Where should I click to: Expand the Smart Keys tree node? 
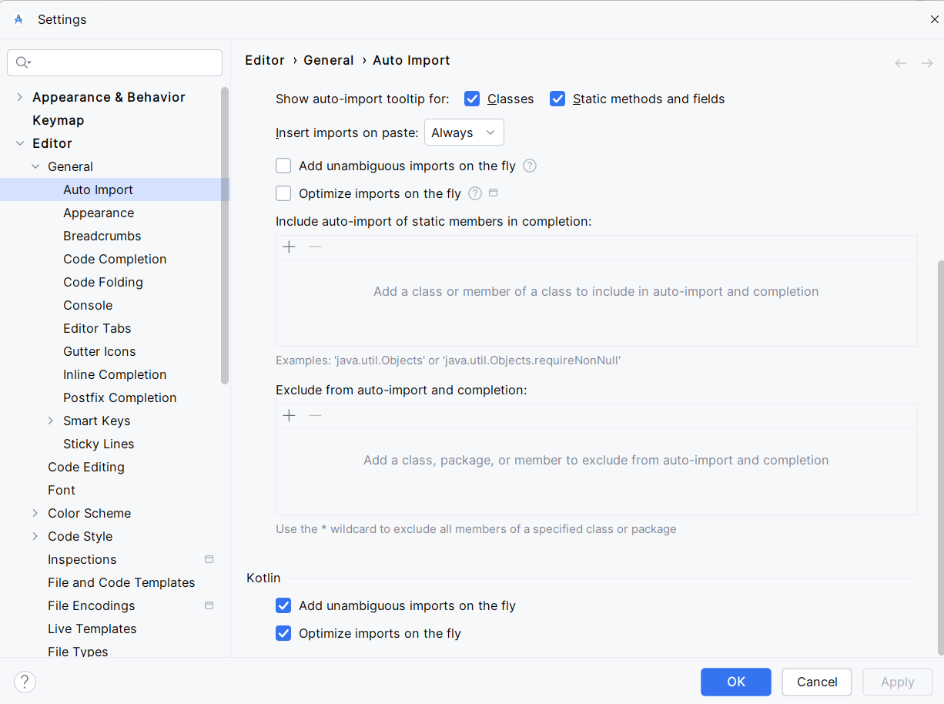[x=51, y=421]
